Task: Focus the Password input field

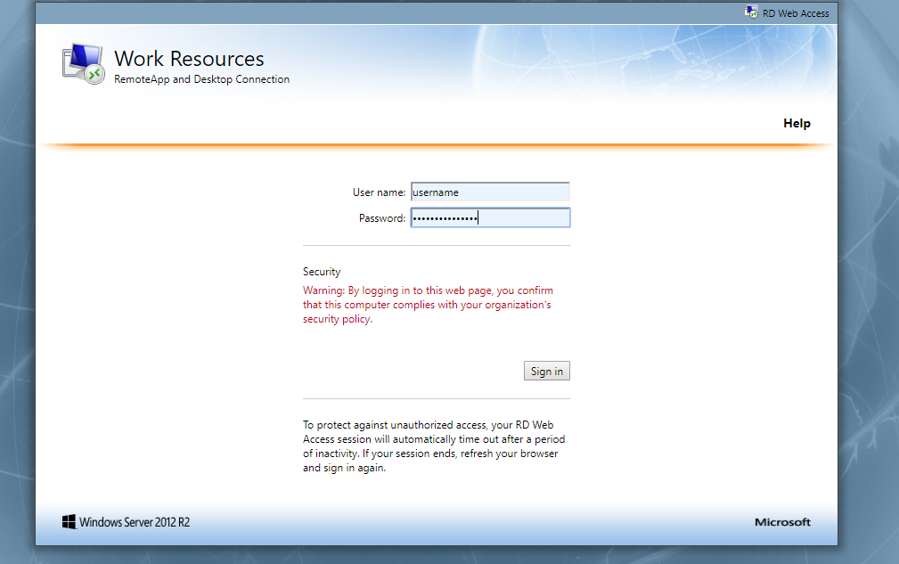Action: click(x=490, y=217)
